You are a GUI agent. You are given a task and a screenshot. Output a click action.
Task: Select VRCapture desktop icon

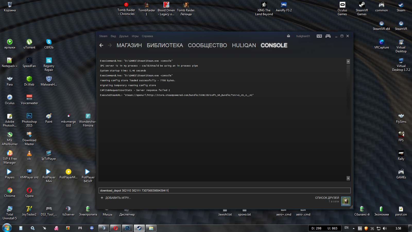point(381,44)
